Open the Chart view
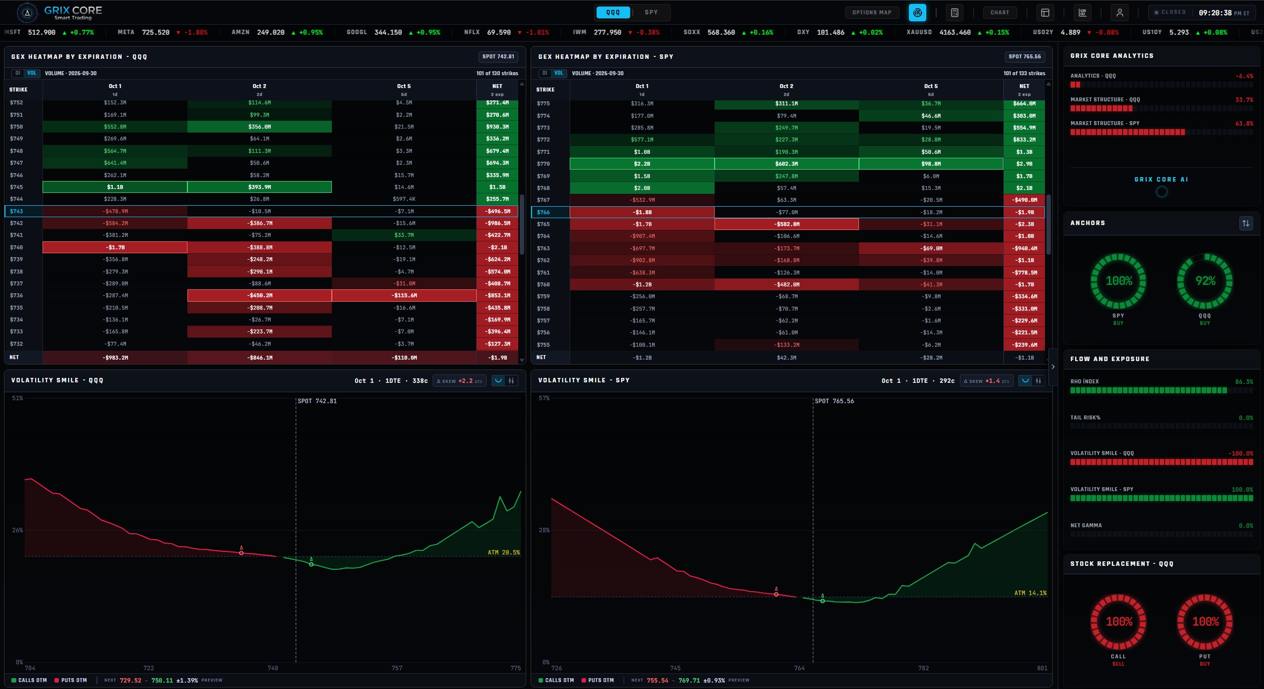 1000,13
